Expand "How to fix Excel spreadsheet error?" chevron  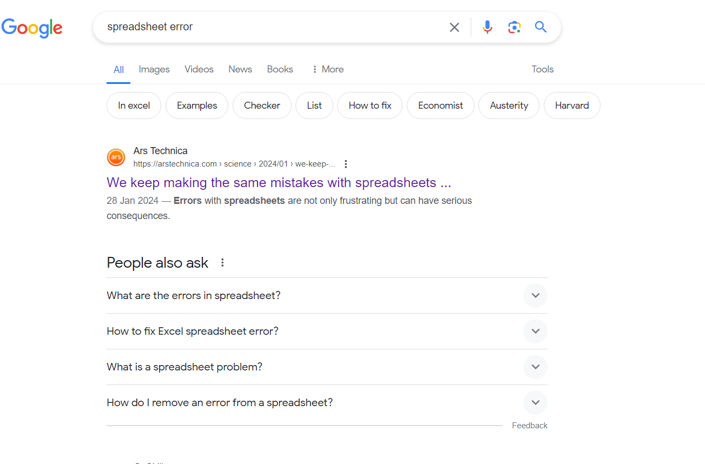tap(536, 331)
